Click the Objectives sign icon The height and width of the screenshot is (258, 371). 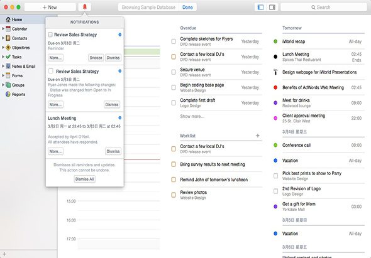8,48
